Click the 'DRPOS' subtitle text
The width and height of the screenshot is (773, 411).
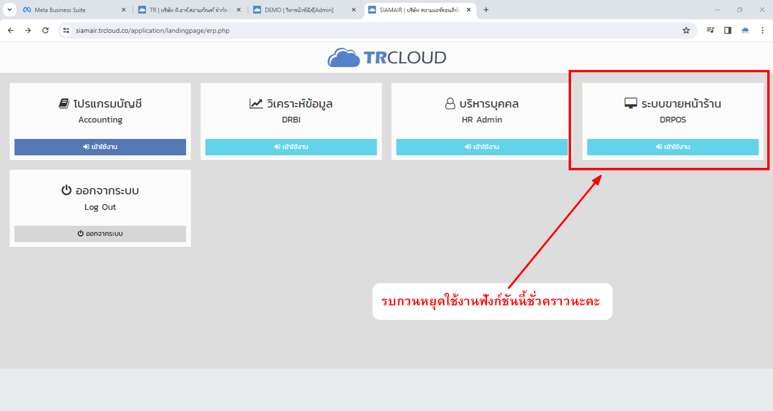coord(673,120)
